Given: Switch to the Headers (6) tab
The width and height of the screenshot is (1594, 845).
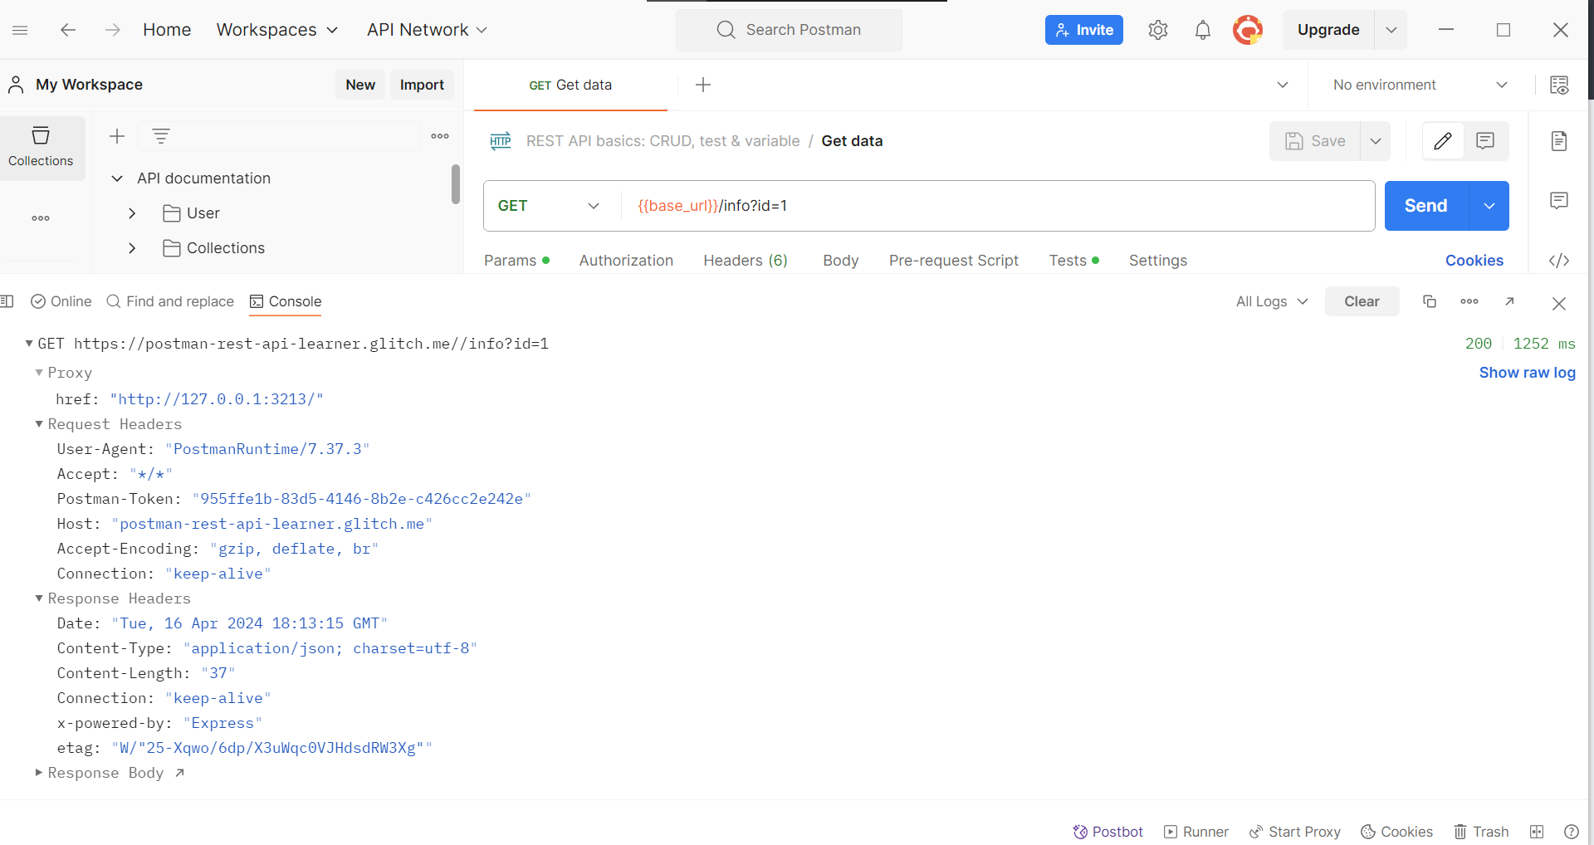Looking at the screenshot, I should coord(746,261).
